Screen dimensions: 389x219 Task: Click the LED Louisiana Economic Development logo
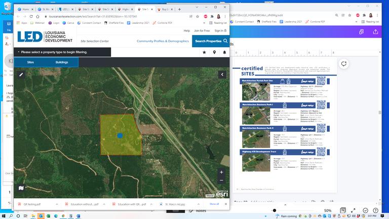tap(45, 36)
